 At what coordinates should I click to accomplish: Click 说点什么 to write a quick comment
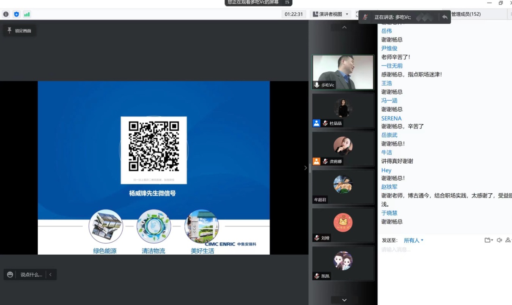(31, 274)
